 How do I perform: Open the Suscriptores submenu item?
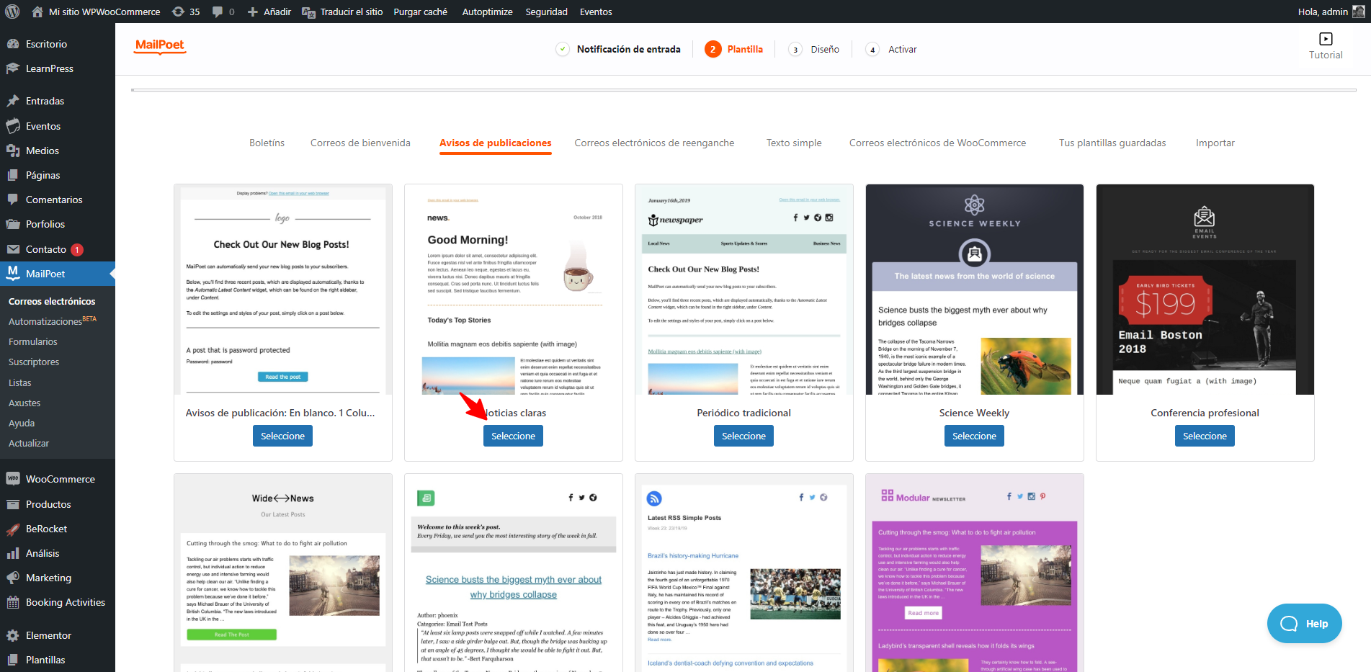pyautogui.click(x=34, y=362)
